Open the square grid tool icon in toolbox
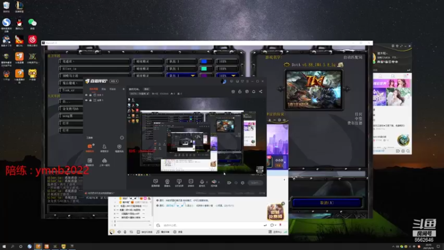Screen dimensions: 444x250 pyautogui.click(x=90, y=161)
